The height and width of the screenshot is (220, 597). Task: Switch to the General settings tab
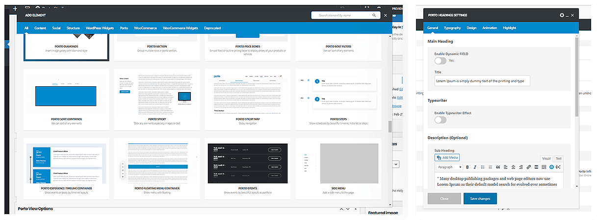point(432,28)
